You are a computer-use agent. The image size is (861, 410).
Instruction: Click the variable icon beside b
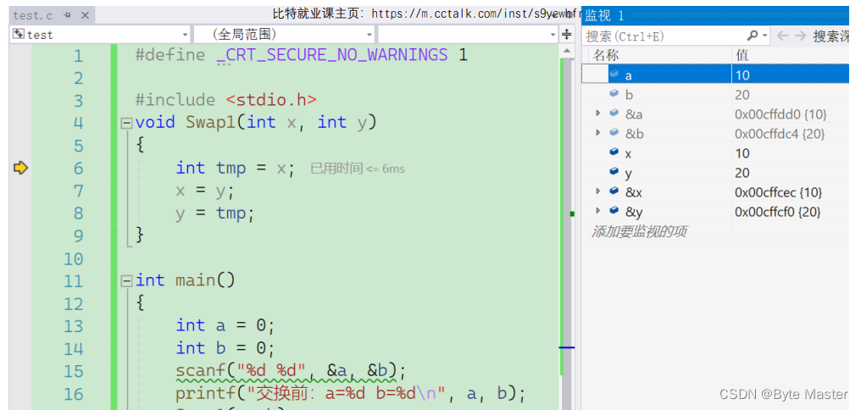[614, 94]
